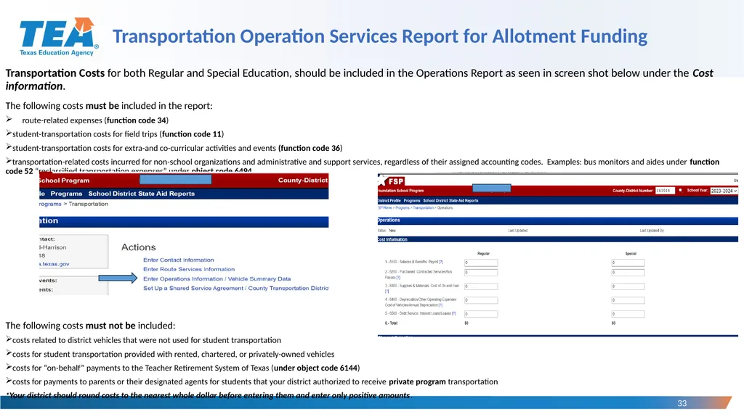Click the 'Transportation' breadcrumb text in left screenshot
This screenshot has height=417, width=744.
tap(88, 204)
